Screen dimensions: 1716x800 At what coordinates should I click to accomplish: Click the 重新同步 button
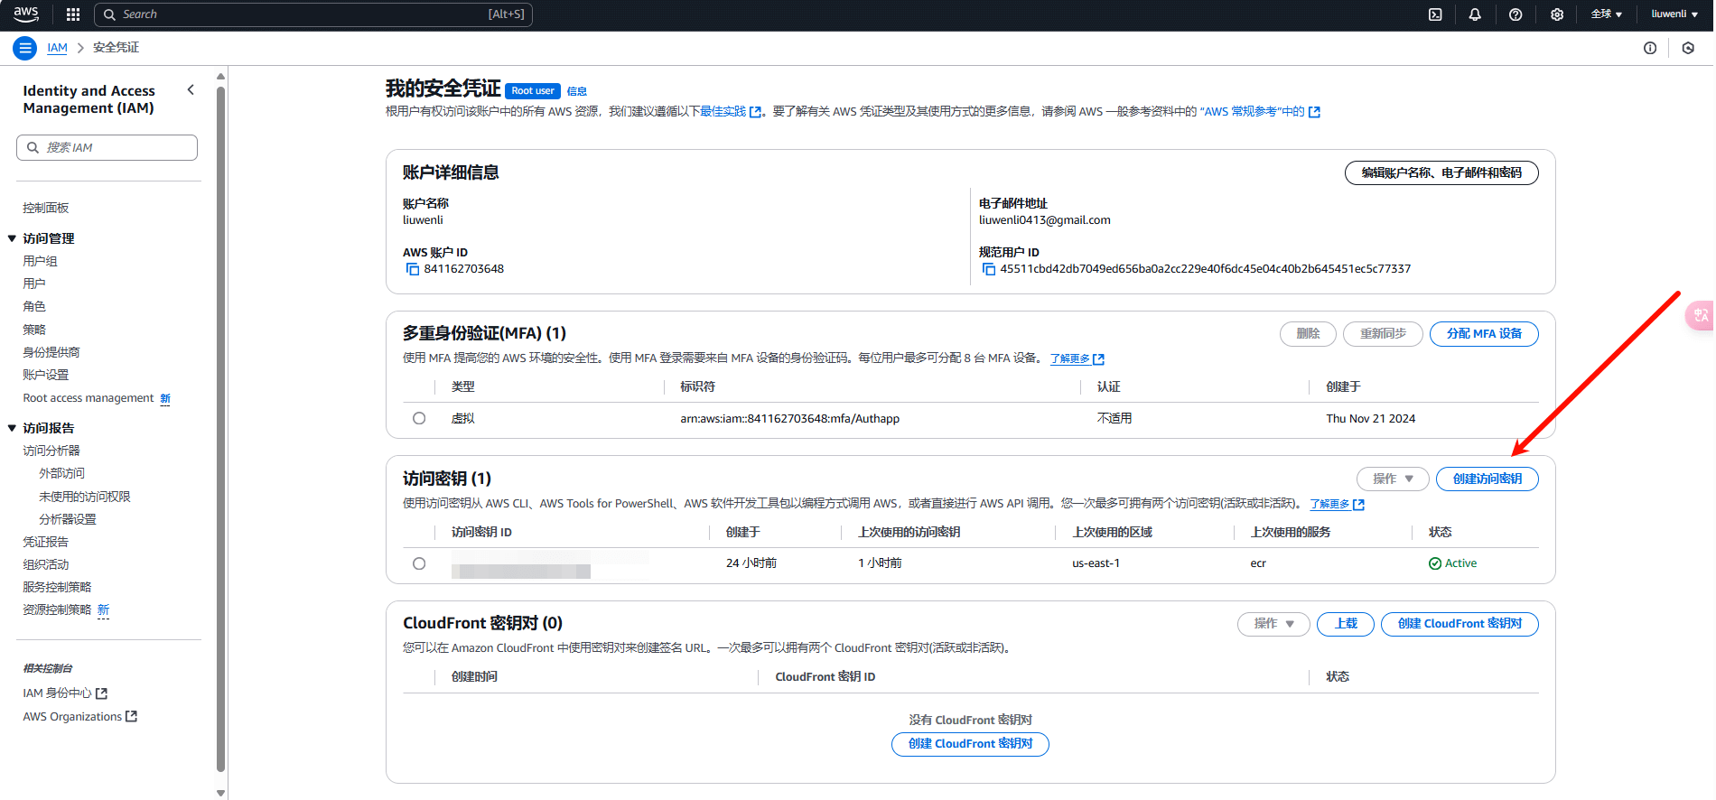pyautogui.click(x=1383, y=334)
